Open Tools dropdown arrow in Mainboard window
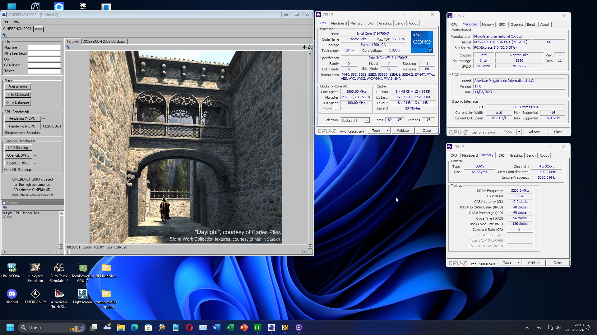Screen dimensions: 597x335 [x=519, y=132]
